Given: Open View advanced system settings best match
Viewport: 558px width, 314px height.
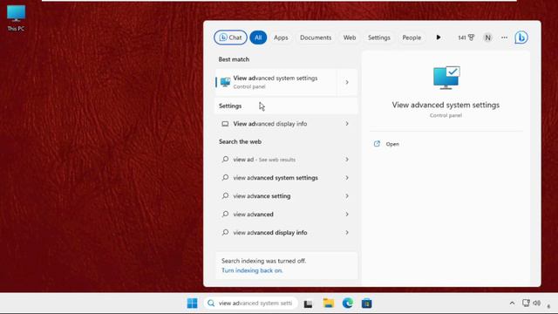Looking at the screenshot, I should point(276,82).
